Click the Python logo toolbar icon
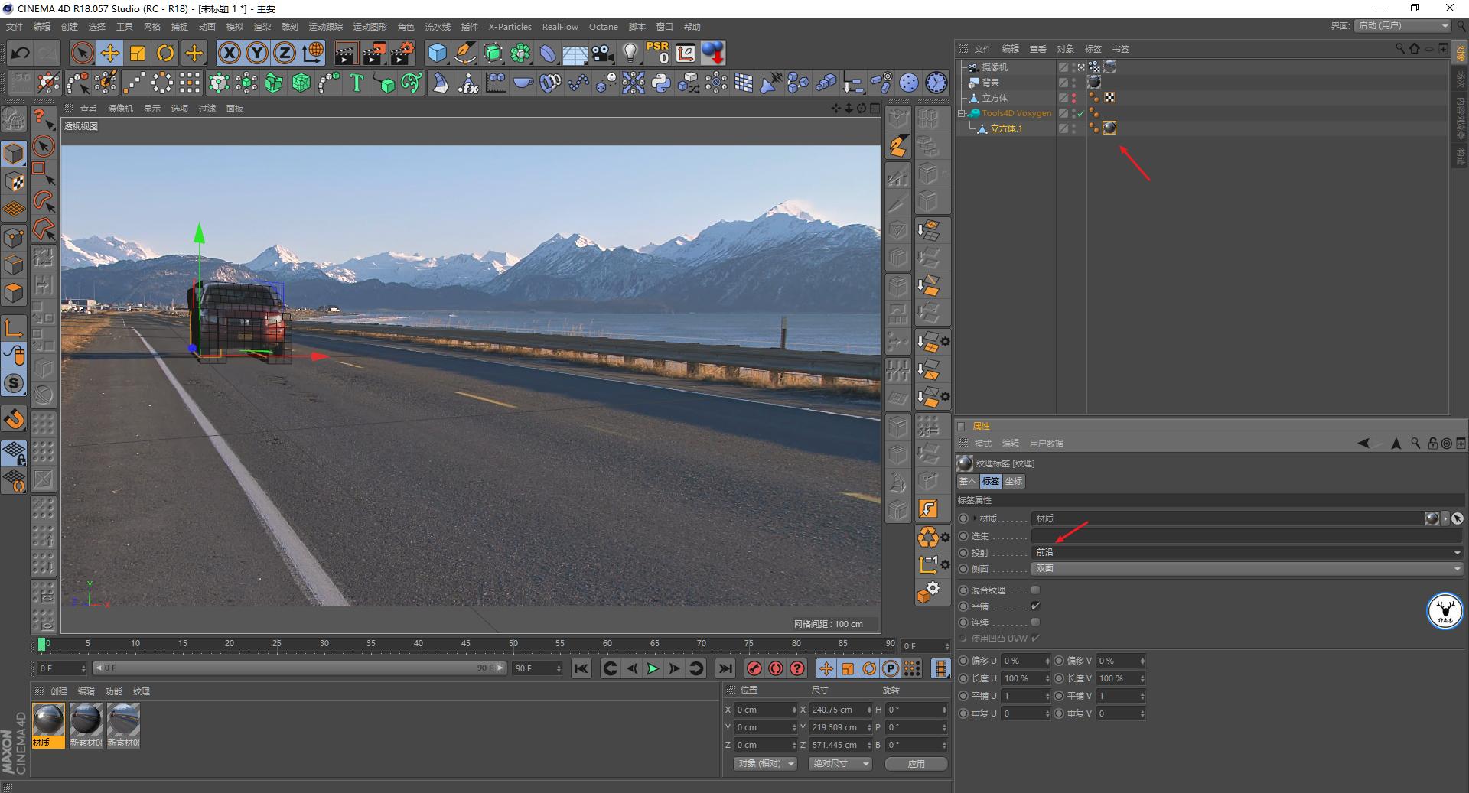Image resolution: width=1469 pixels, height=793 pixels. [661, 83]
